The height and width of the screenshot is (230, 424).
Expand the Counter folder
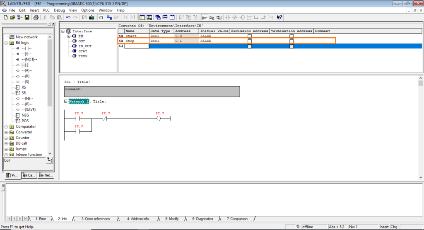tap(6, 138)
